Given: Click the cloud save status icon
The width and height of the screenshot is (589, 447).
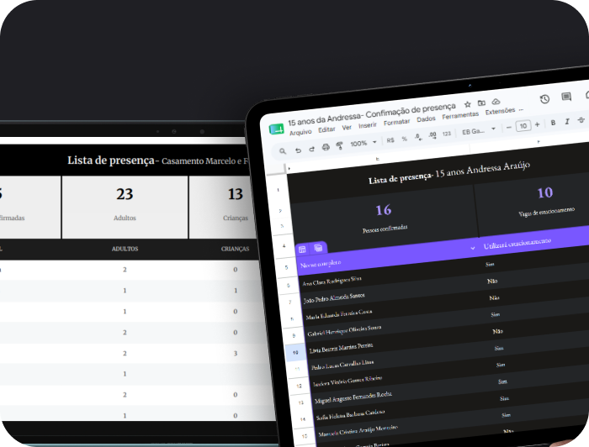Looking at the screenshot, I should (x=496, y=102).
